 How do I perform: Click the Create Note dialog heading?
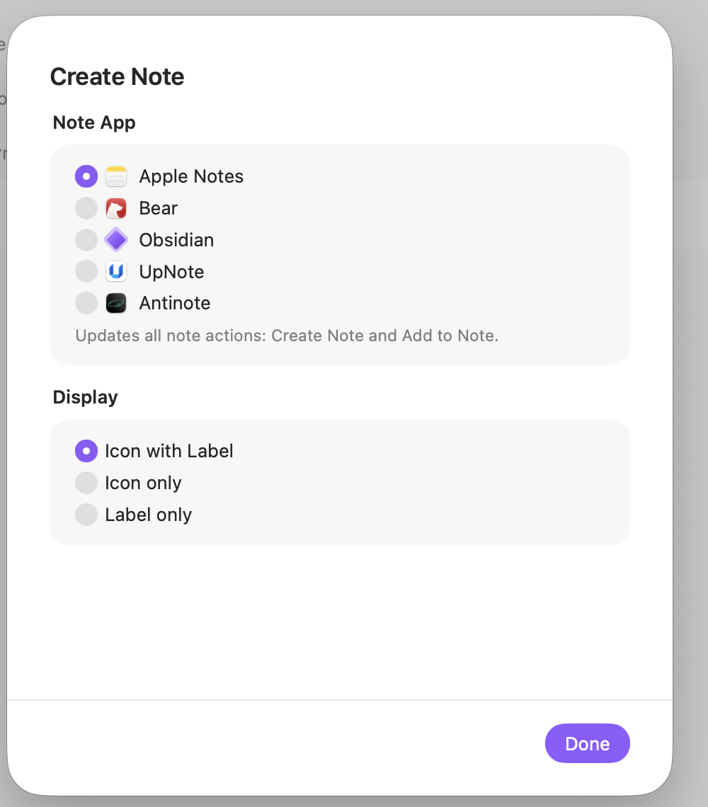pyautogui.click(x=118, y=76)
